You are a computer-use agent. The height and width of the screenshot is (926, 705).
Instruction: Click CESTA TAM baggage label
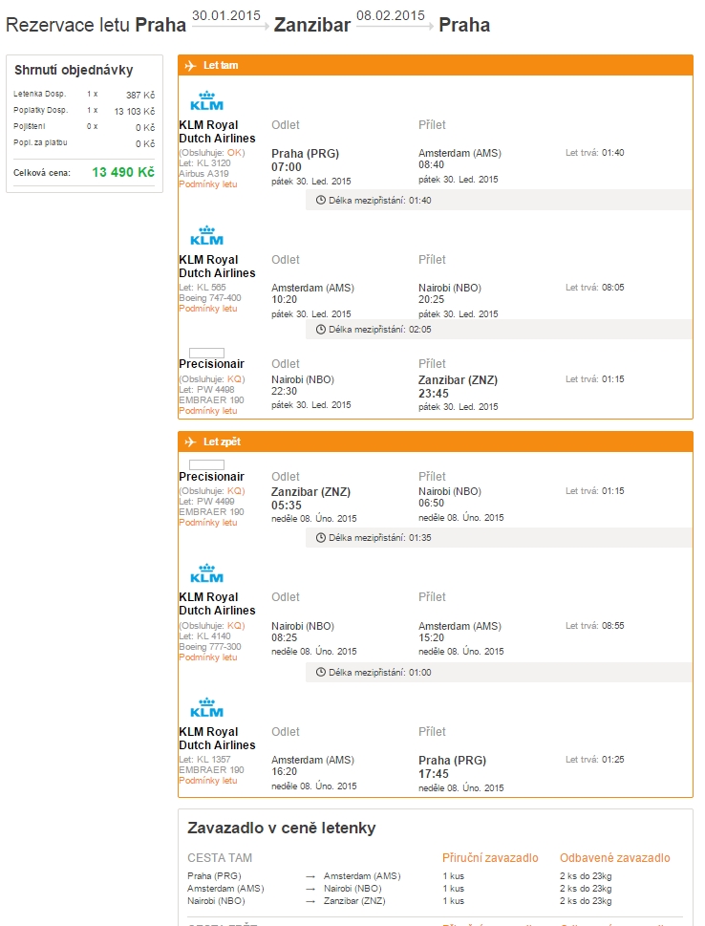pyautogui.click(x=220, y=858)
